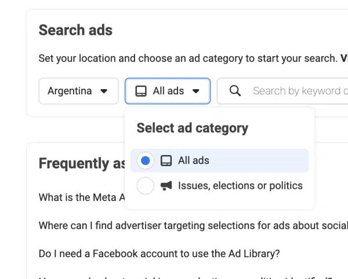Open the Facebook account needed FAQ question
This screenshot has width=348, height=279.
click(x=159, y=254)
